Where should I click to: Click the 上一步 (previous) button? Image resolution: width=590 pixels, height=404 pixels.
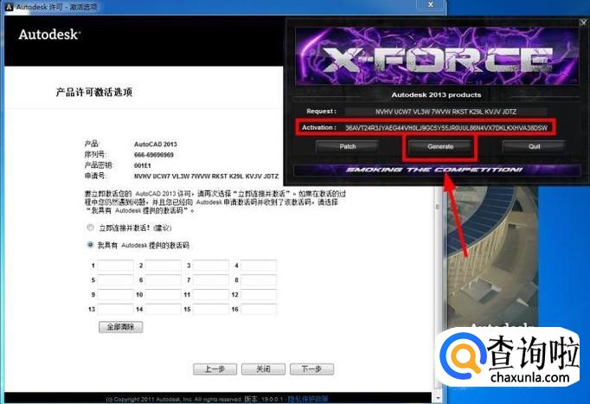(x=215, y=369)
